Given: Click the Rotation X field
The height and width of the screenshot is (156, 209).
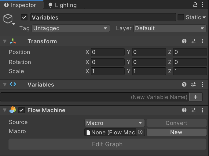Looking at the screenshot, I should (108, 62).
